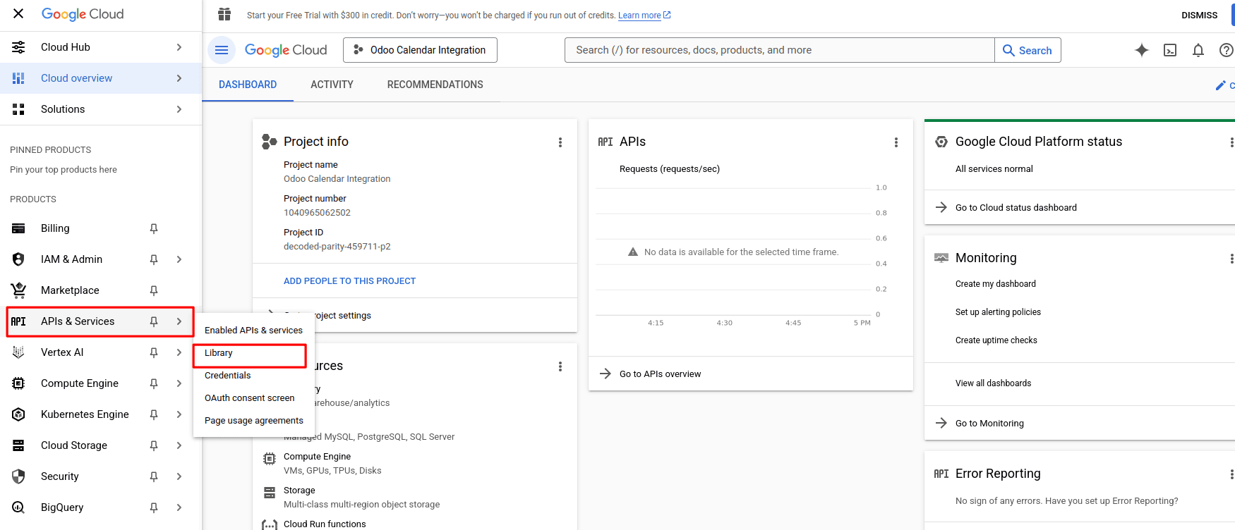
Task: Click the Marketplace cart icon
Action: 18,290
